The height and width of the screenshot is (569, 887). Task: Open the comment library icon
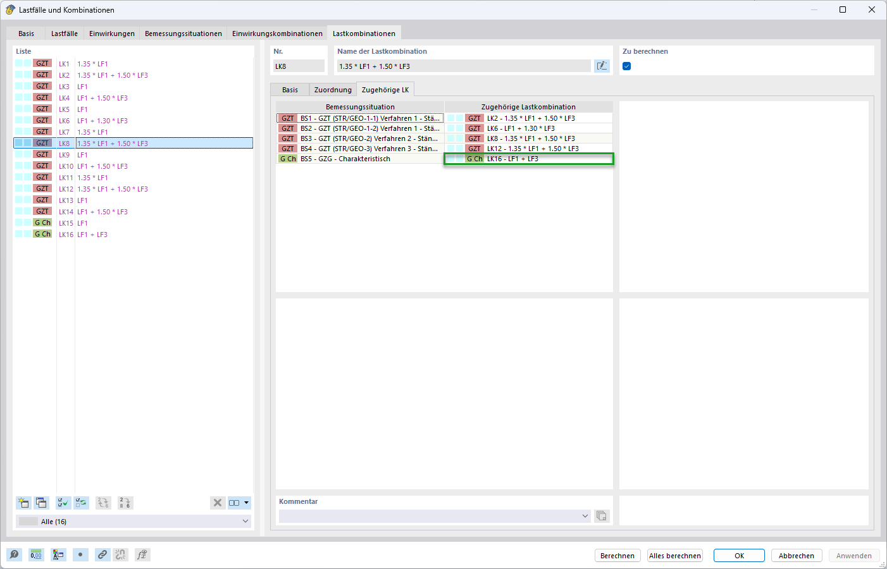point(602,516)
